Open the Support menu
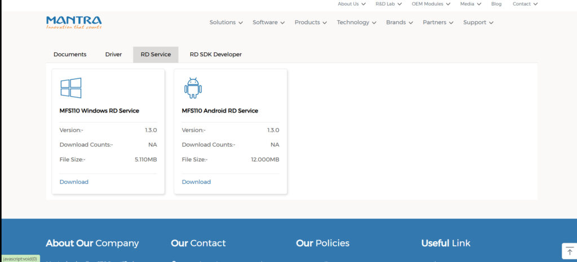Screen dimensions: 577x262 click(478, 22)
